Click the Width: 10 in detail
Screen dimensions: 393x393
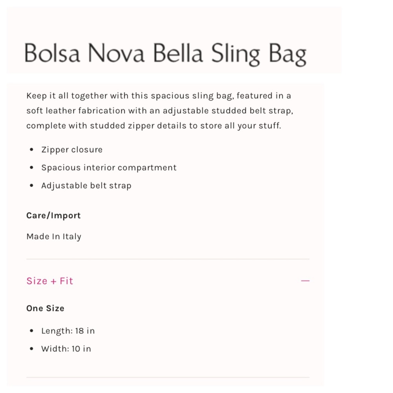pyautogui.click(x=66, y=349)
